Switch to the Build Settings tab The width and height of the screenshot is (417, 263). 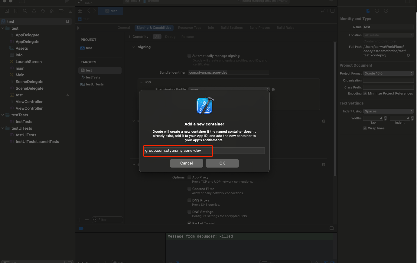[x=232, y=28]
